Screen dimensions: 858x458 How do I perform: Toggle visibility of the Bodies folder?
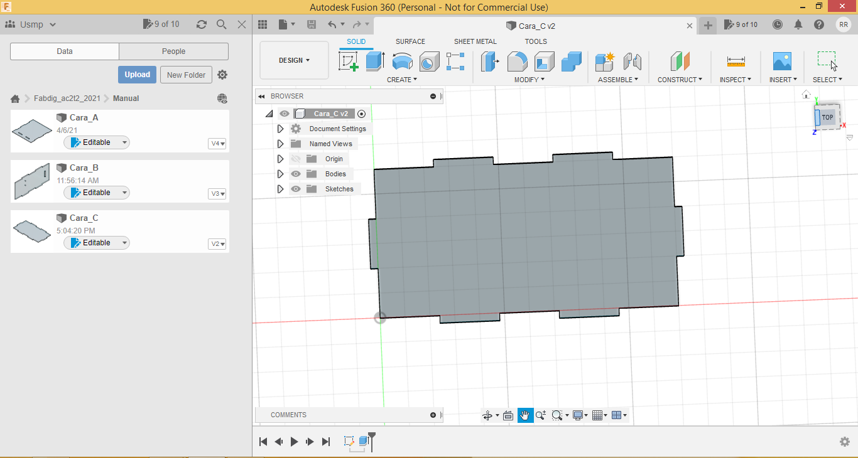click(x=296, y=174)
